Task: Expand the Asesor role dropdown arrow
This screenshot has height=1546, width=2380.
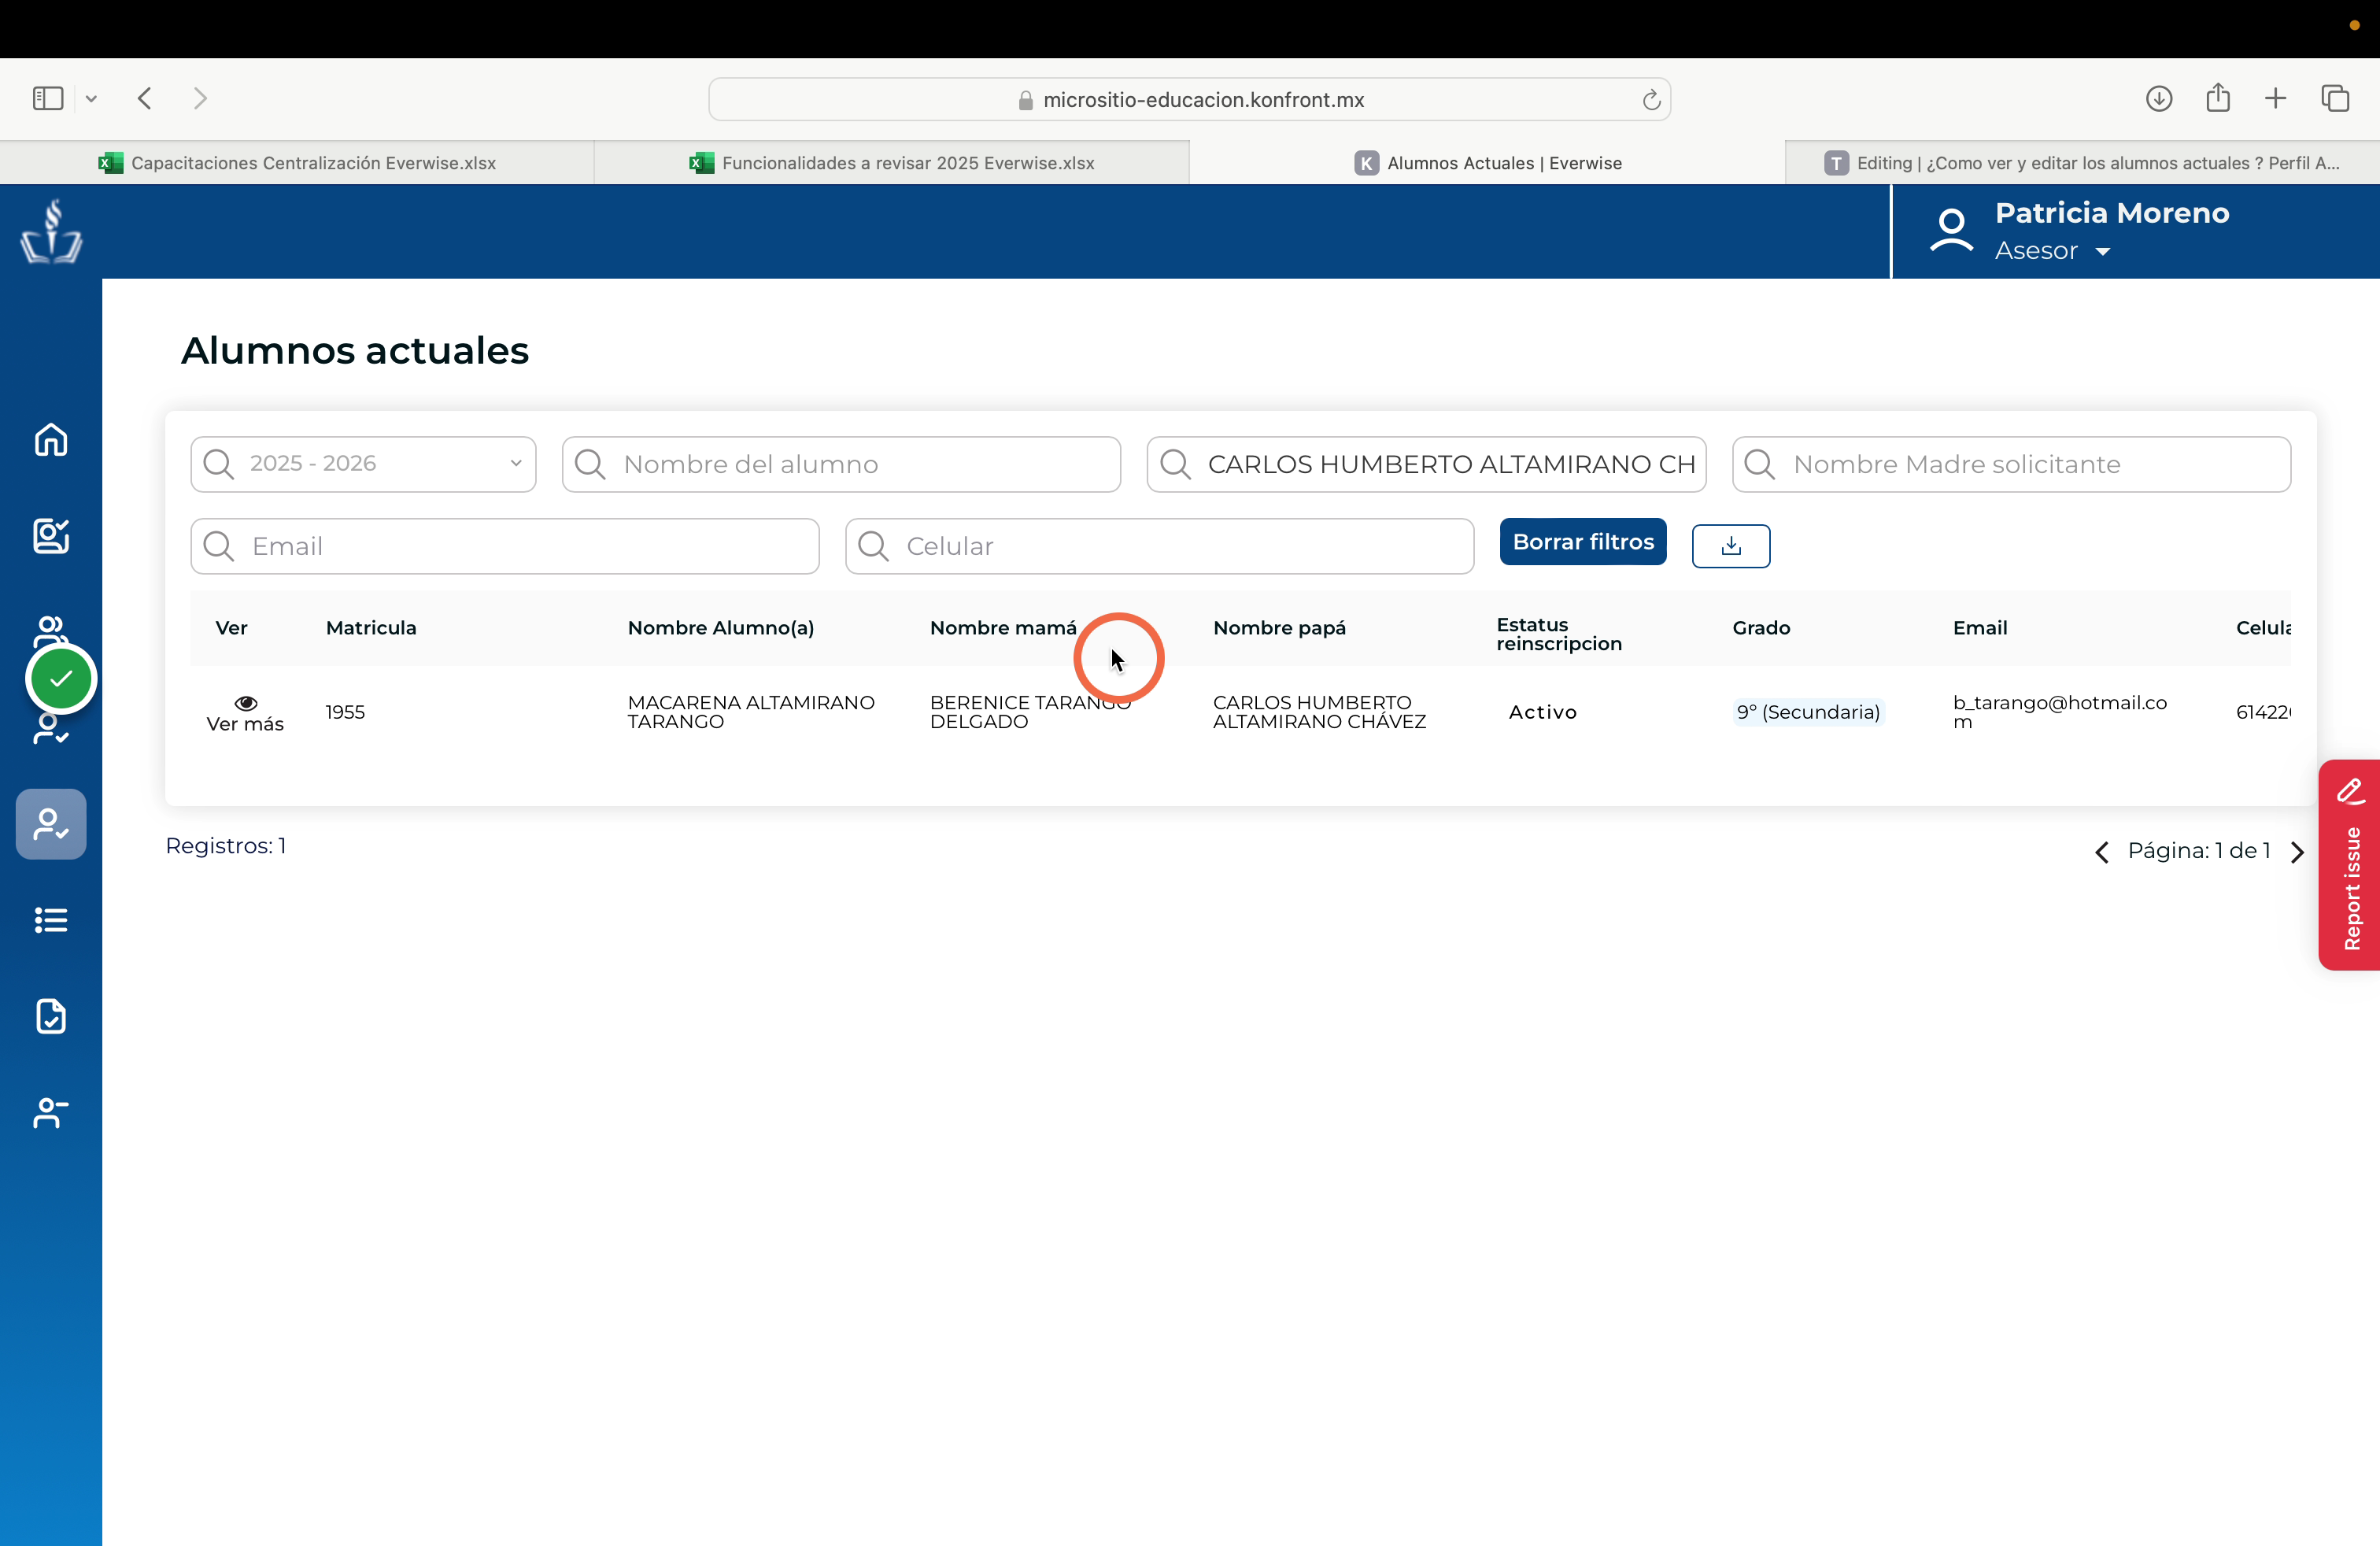Action: (2103, 252)
